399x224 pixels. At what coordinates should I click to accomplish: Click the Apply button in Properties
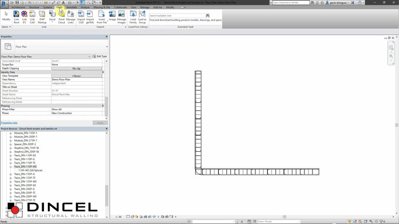click(100, 123)
